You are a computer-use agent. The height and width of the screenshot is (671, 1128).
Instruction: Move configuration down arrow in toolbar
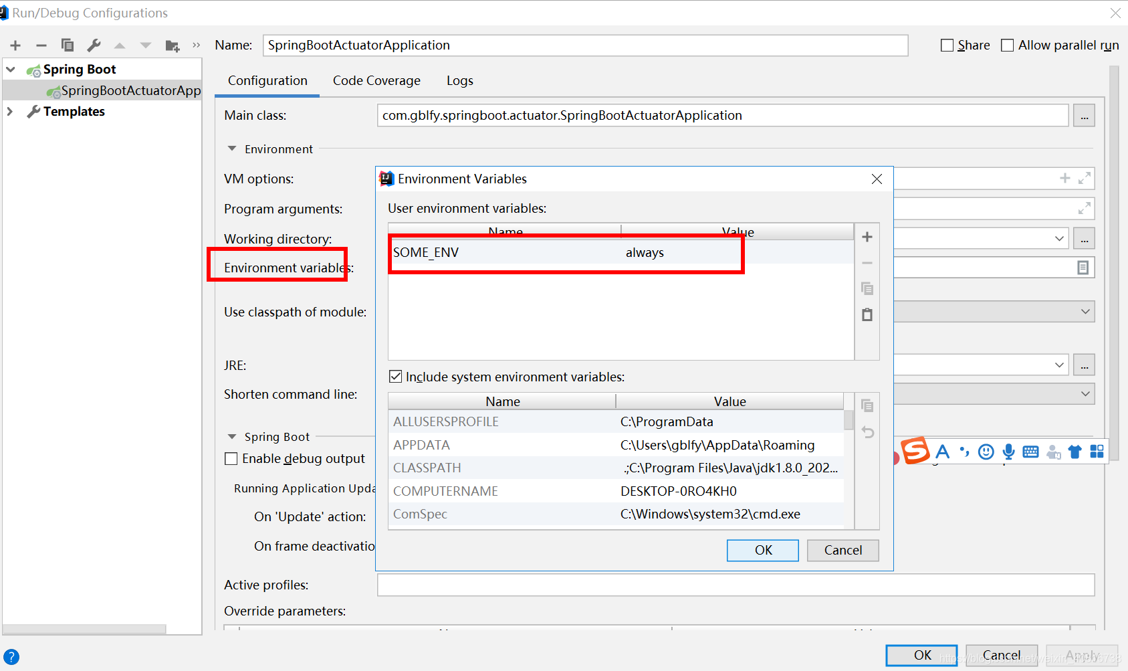point(146,45)
